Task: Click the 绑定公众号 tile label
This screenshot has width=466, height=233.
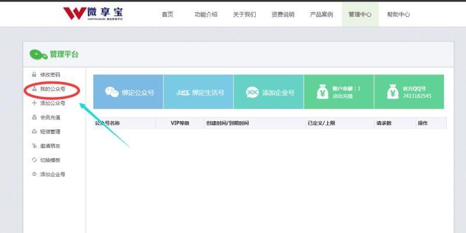Action: tap(138, 93)
